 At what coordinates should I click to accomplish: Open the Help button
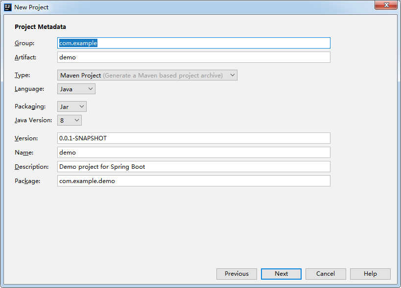tap(370, 274)
